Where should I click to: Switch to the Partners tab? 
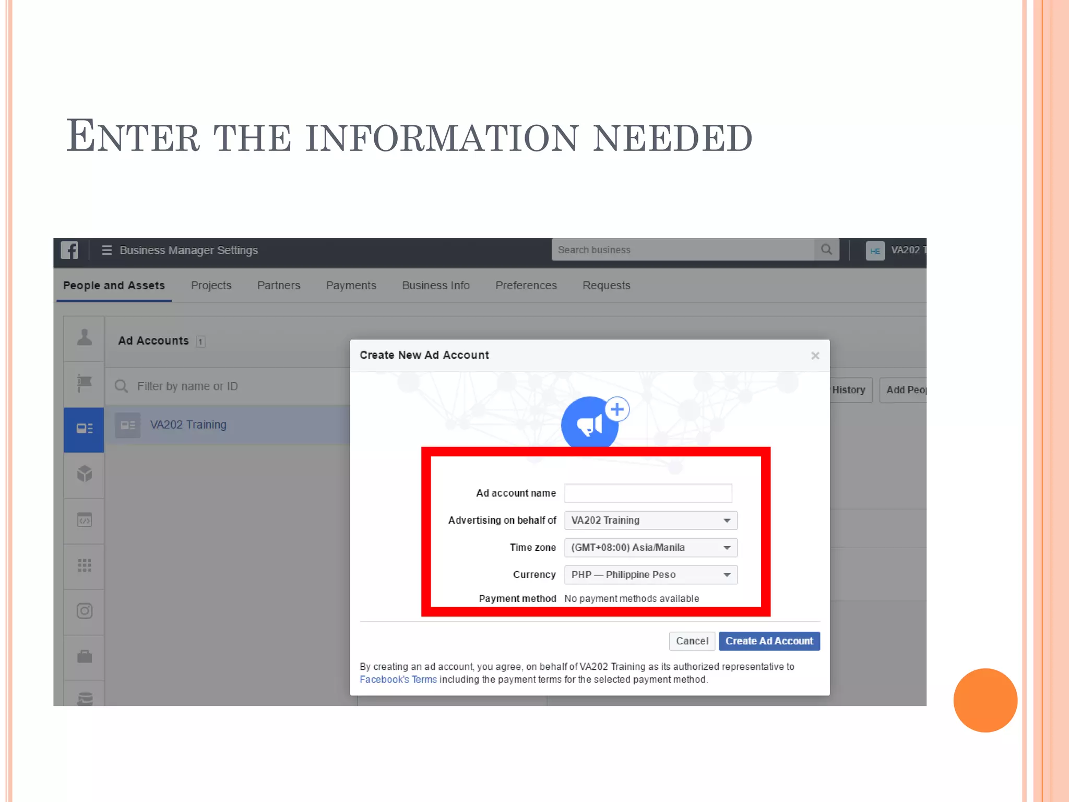coord(279,286)
